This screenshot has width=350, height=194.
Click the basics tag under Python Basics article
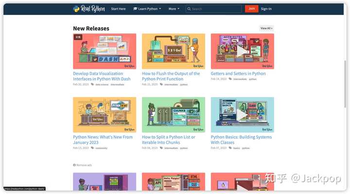coord(236,148)
